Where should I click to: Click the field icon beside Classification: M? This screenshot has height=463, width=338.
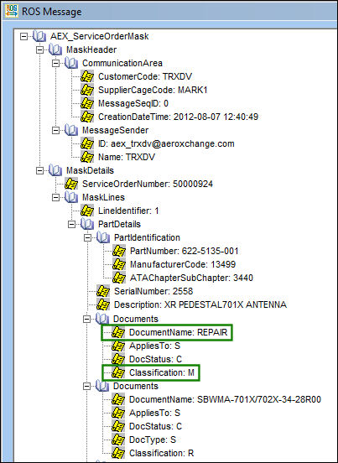click(x=118, y=373)
